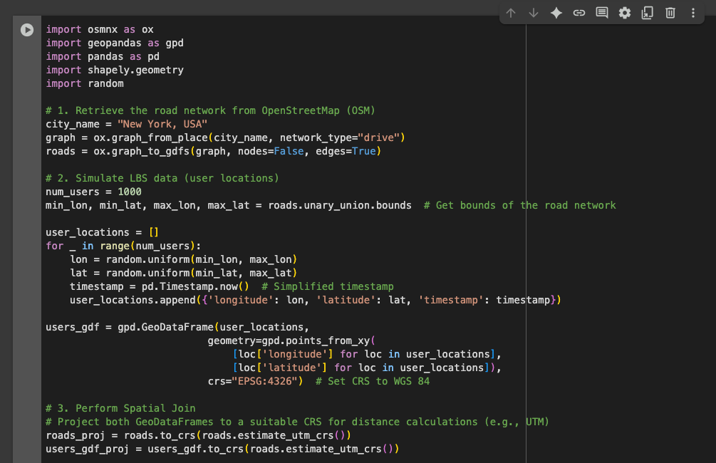Add a comment to cell
The width and height of the screenshot is (716, 463).
tap(602, 13)
